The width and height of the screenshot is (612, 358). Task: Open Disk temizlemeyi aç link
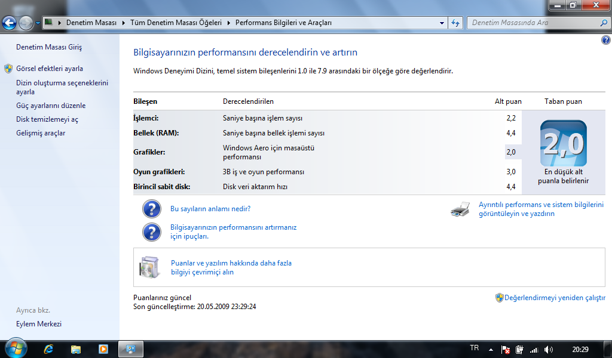tap(47, 119)
